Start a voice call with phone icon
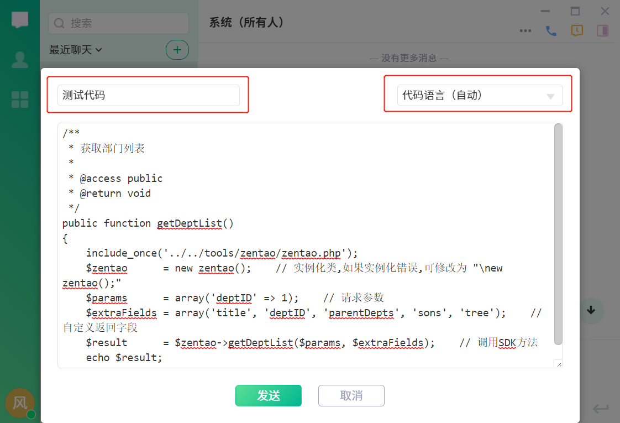 coord(551,31)
